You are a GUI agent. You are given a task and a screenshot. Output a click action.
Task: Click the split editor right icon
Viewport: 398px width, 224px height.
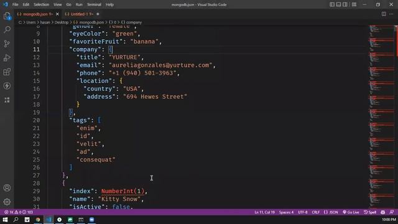(x=384, y=14)
